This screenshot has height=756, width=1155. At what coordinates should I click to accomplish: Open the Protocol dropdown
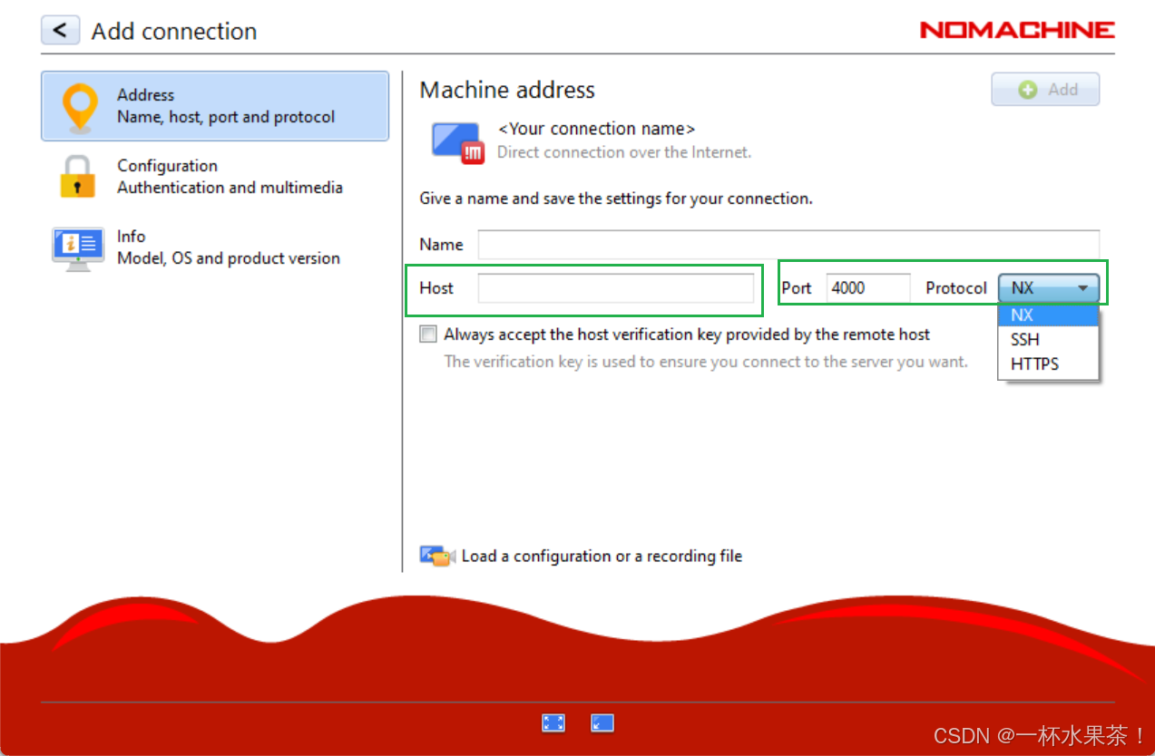1049,288
